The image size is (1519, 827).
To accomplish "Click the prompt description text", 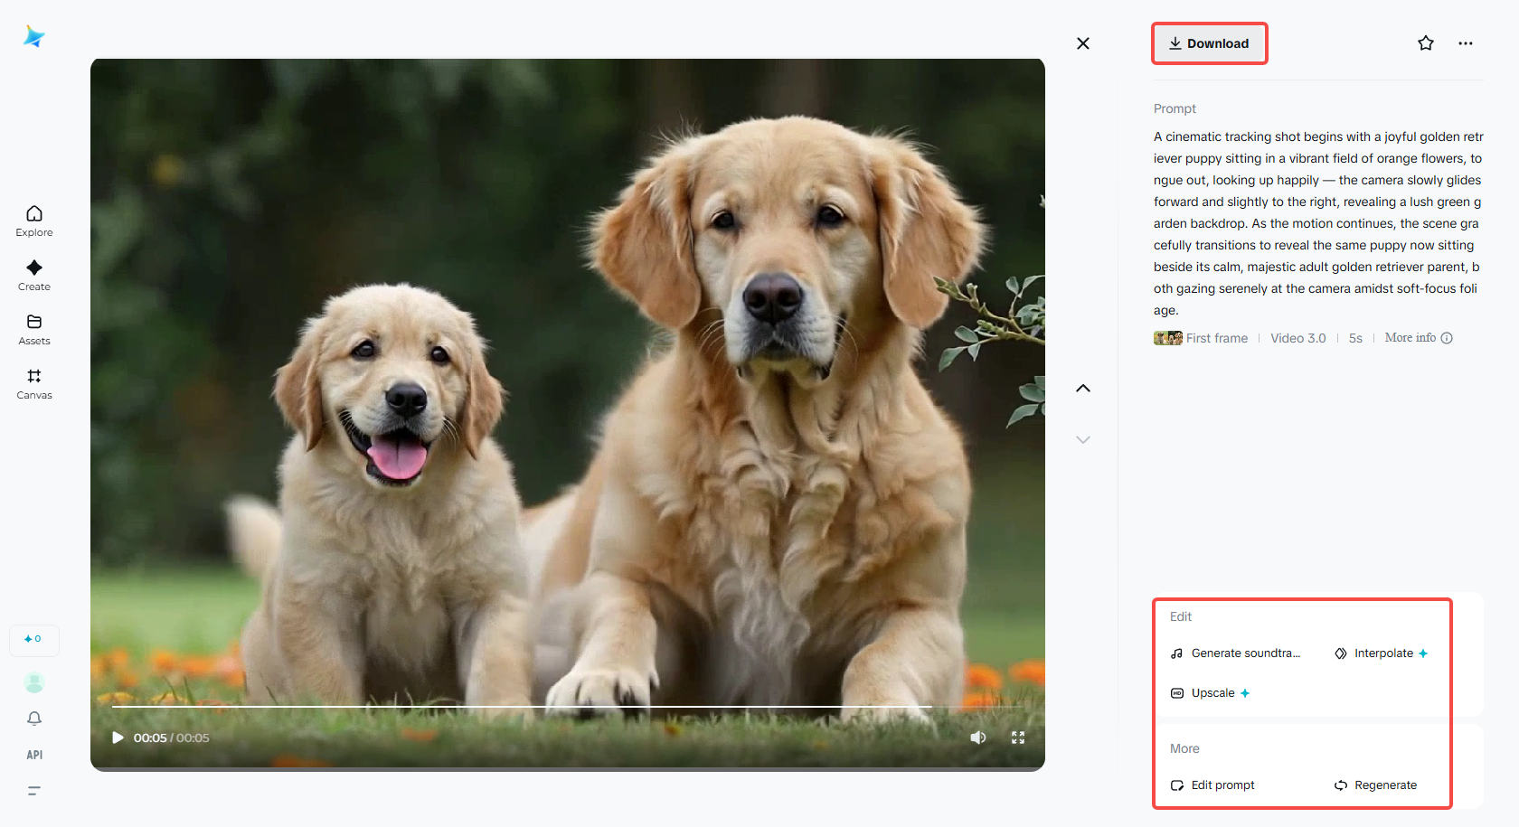I will pos(1318,223).
